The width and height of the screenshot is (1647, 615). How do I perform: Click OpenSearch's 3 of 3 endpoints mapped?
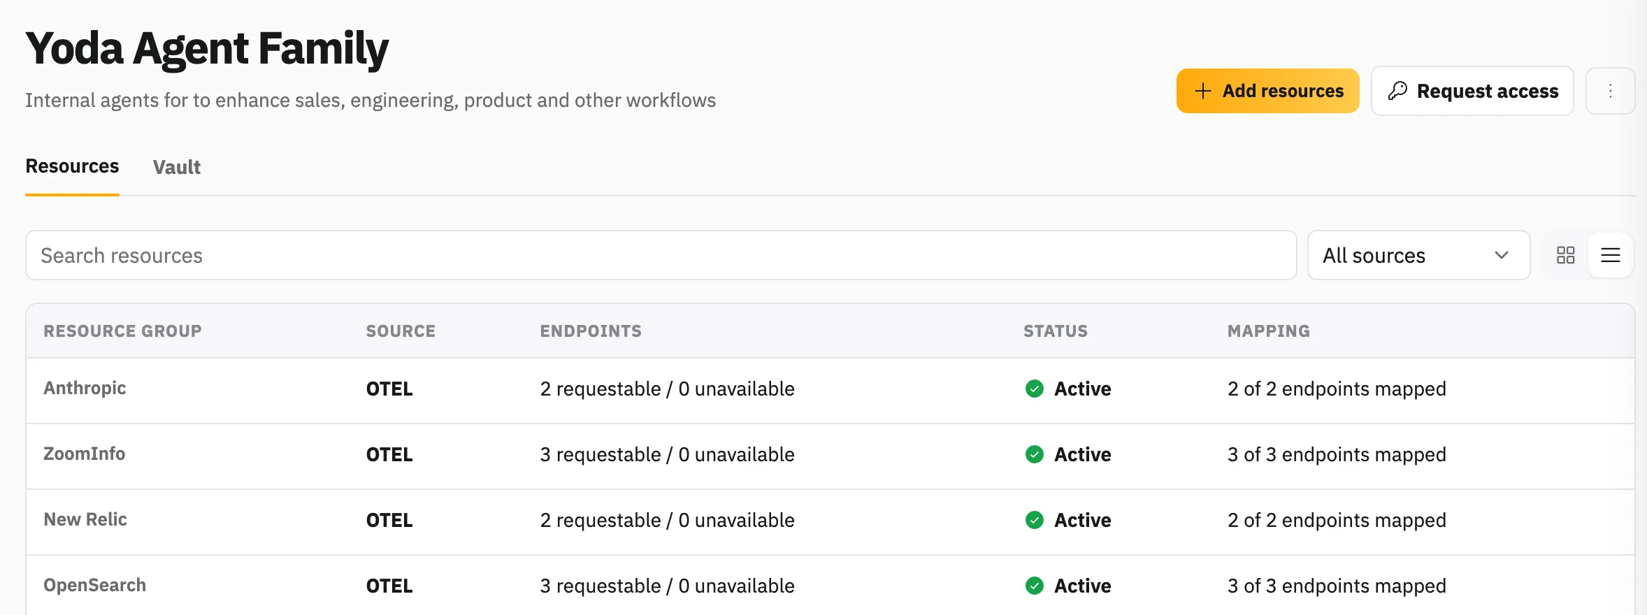coord(1337,586)
